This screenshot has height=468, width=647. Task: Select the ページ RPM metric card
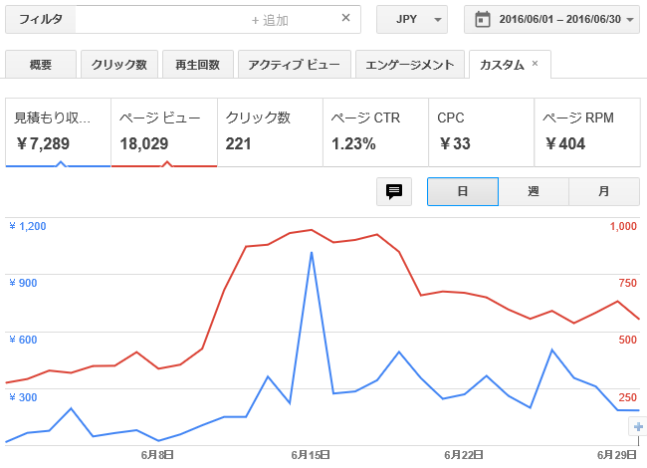(x=587, y=130)
